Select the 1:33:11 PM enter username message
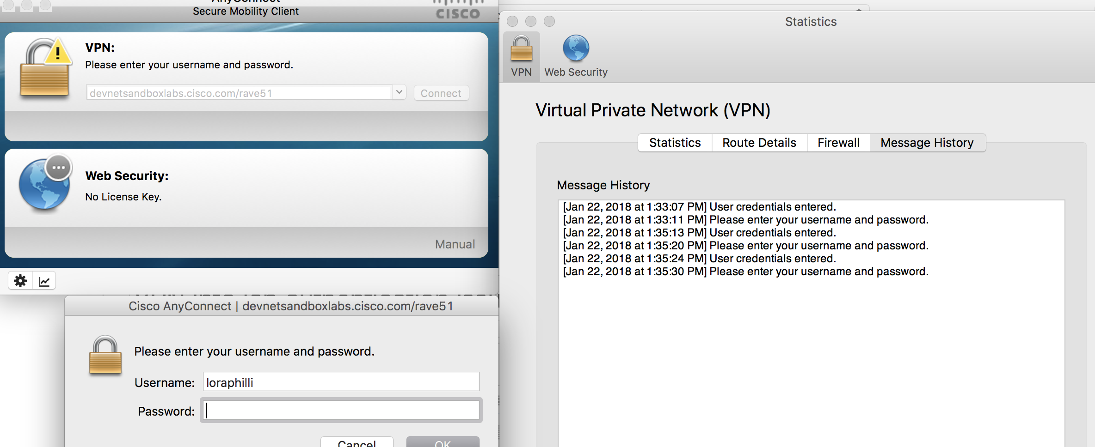Viewport: 1095px width, 447px height. point(745,219)
